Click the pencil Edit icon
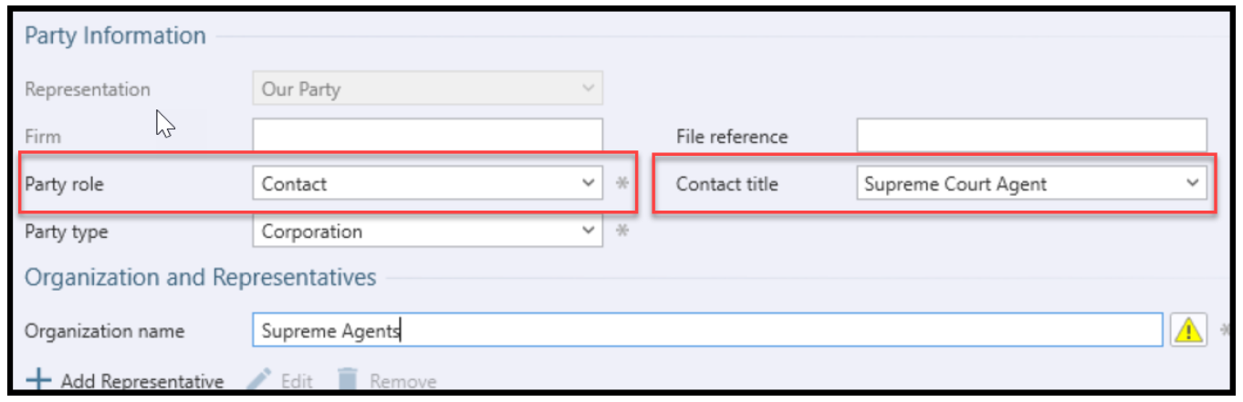Image resolution: width=1243 pixels, height=402 pixels. coord(259,380)
